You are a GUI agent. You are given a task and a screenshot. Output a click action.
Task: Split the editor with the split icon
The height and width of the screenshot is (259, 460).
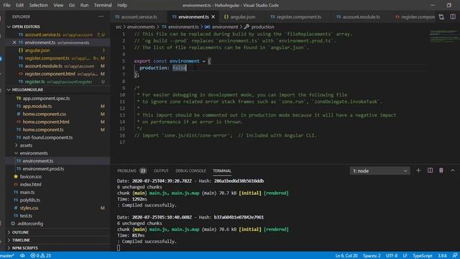[x=453, y=17]
